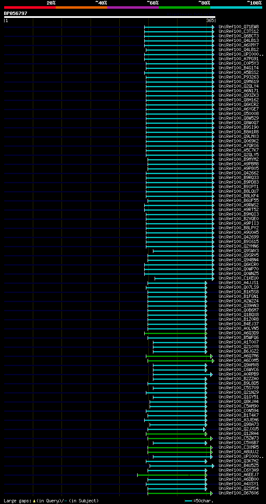Click the purple ~60% legend color segment

(x=133, y=7)
